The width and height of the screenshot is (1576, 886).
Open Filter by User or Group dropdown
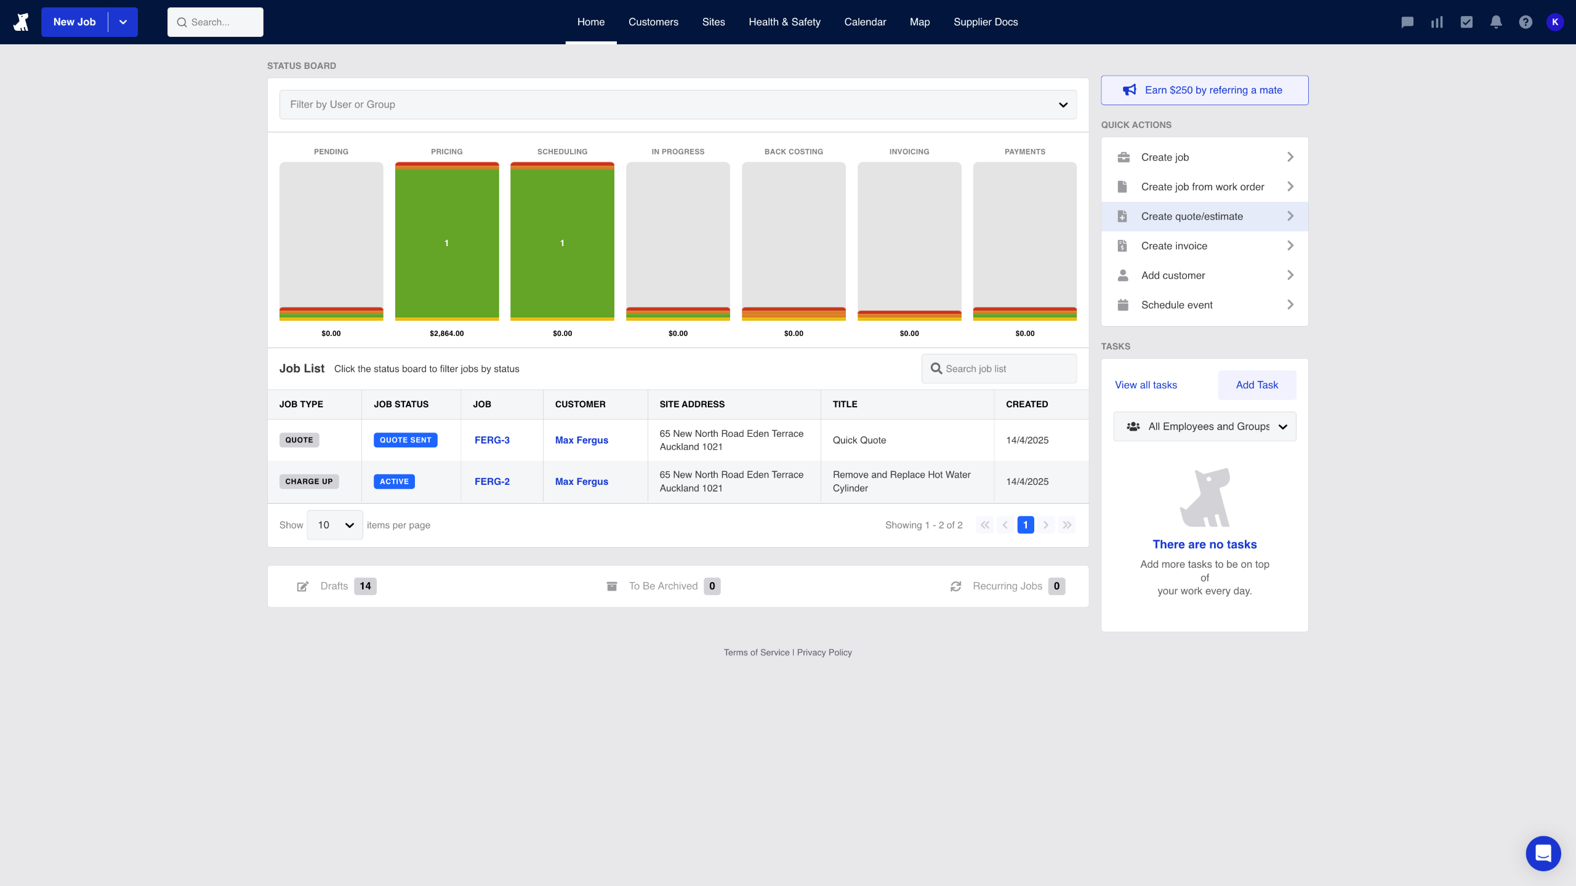point(678,105)
